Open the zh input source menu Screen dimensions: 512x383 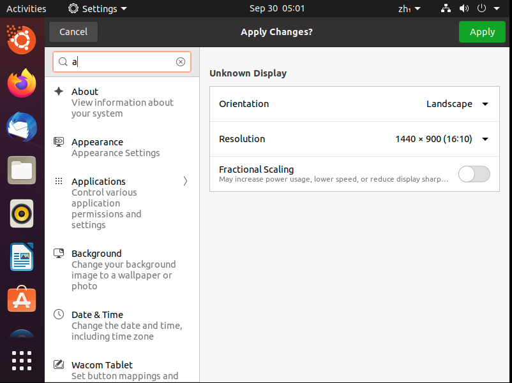(409, 9)
